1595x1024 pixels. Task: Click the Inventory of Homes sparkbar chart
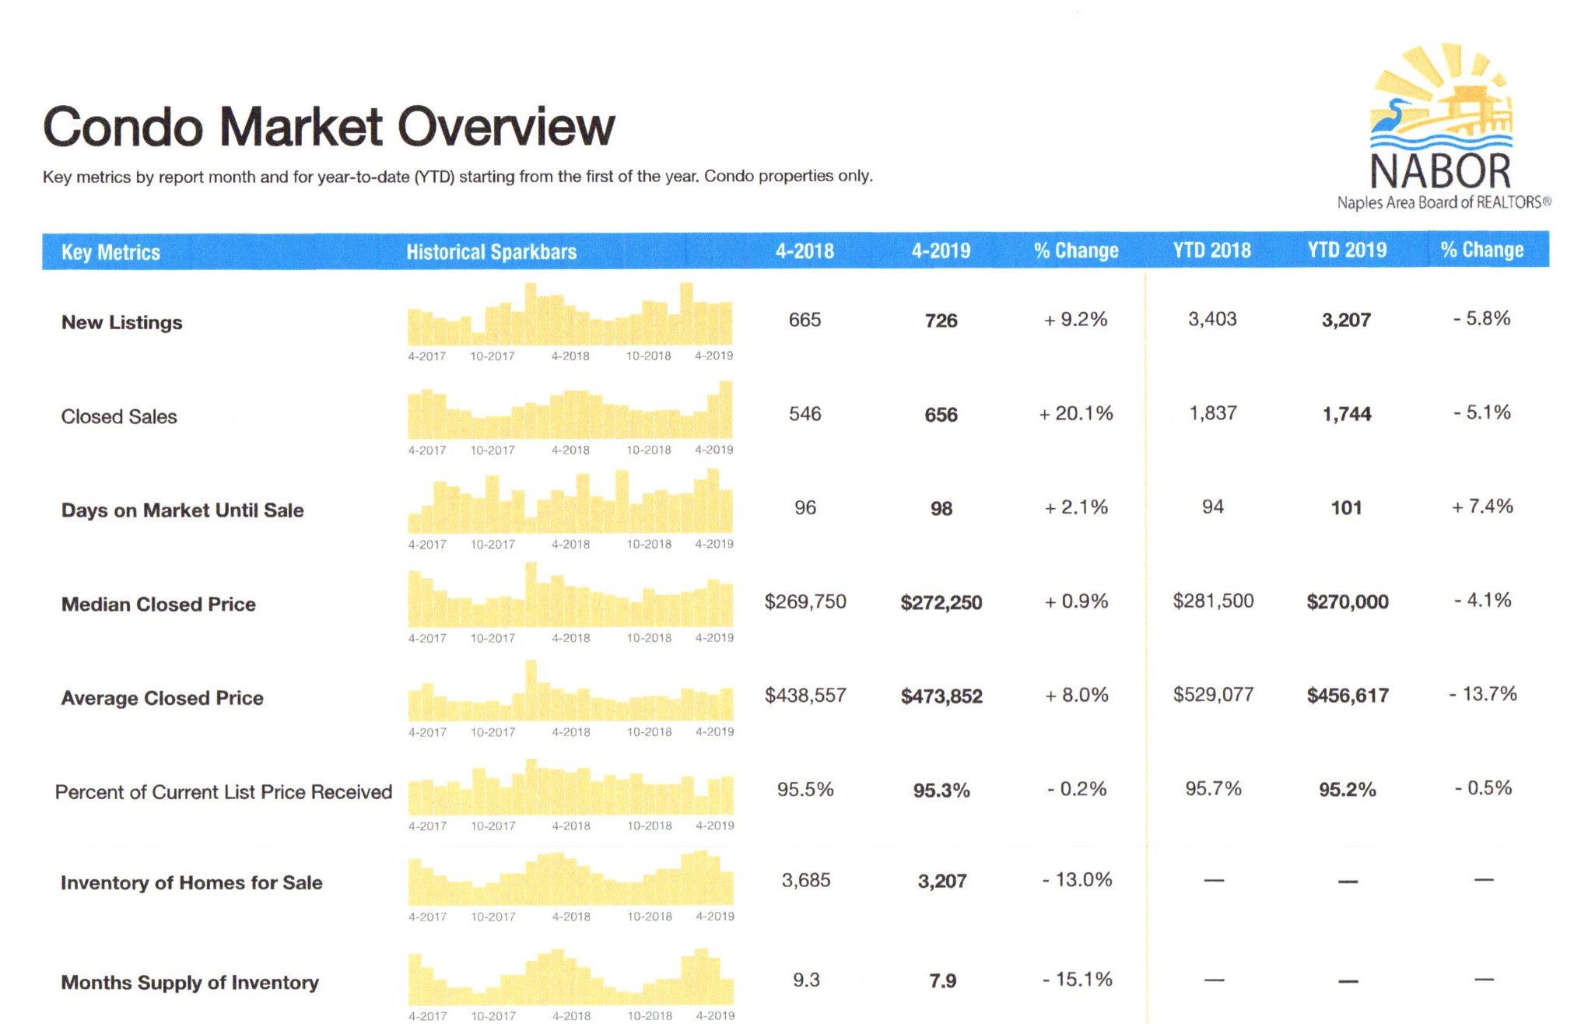[x=570, y=878]
